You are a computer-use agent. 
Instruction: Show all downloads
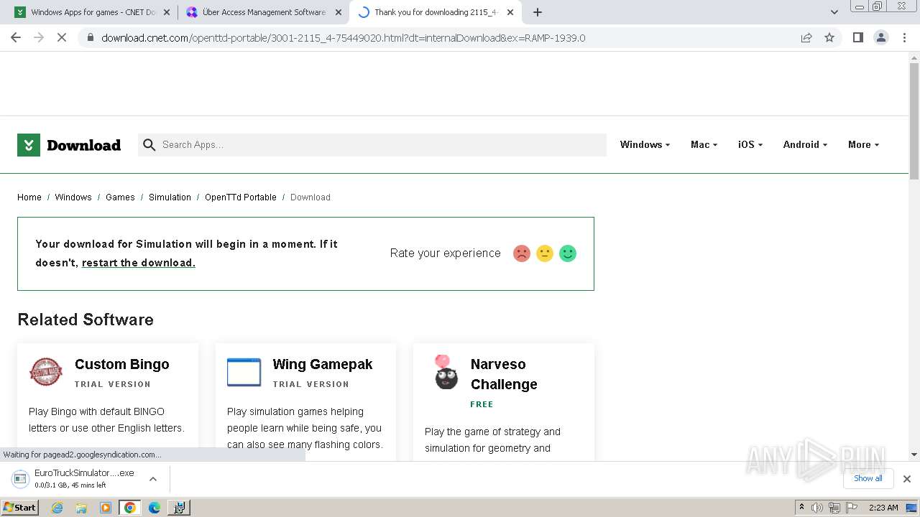868,478
